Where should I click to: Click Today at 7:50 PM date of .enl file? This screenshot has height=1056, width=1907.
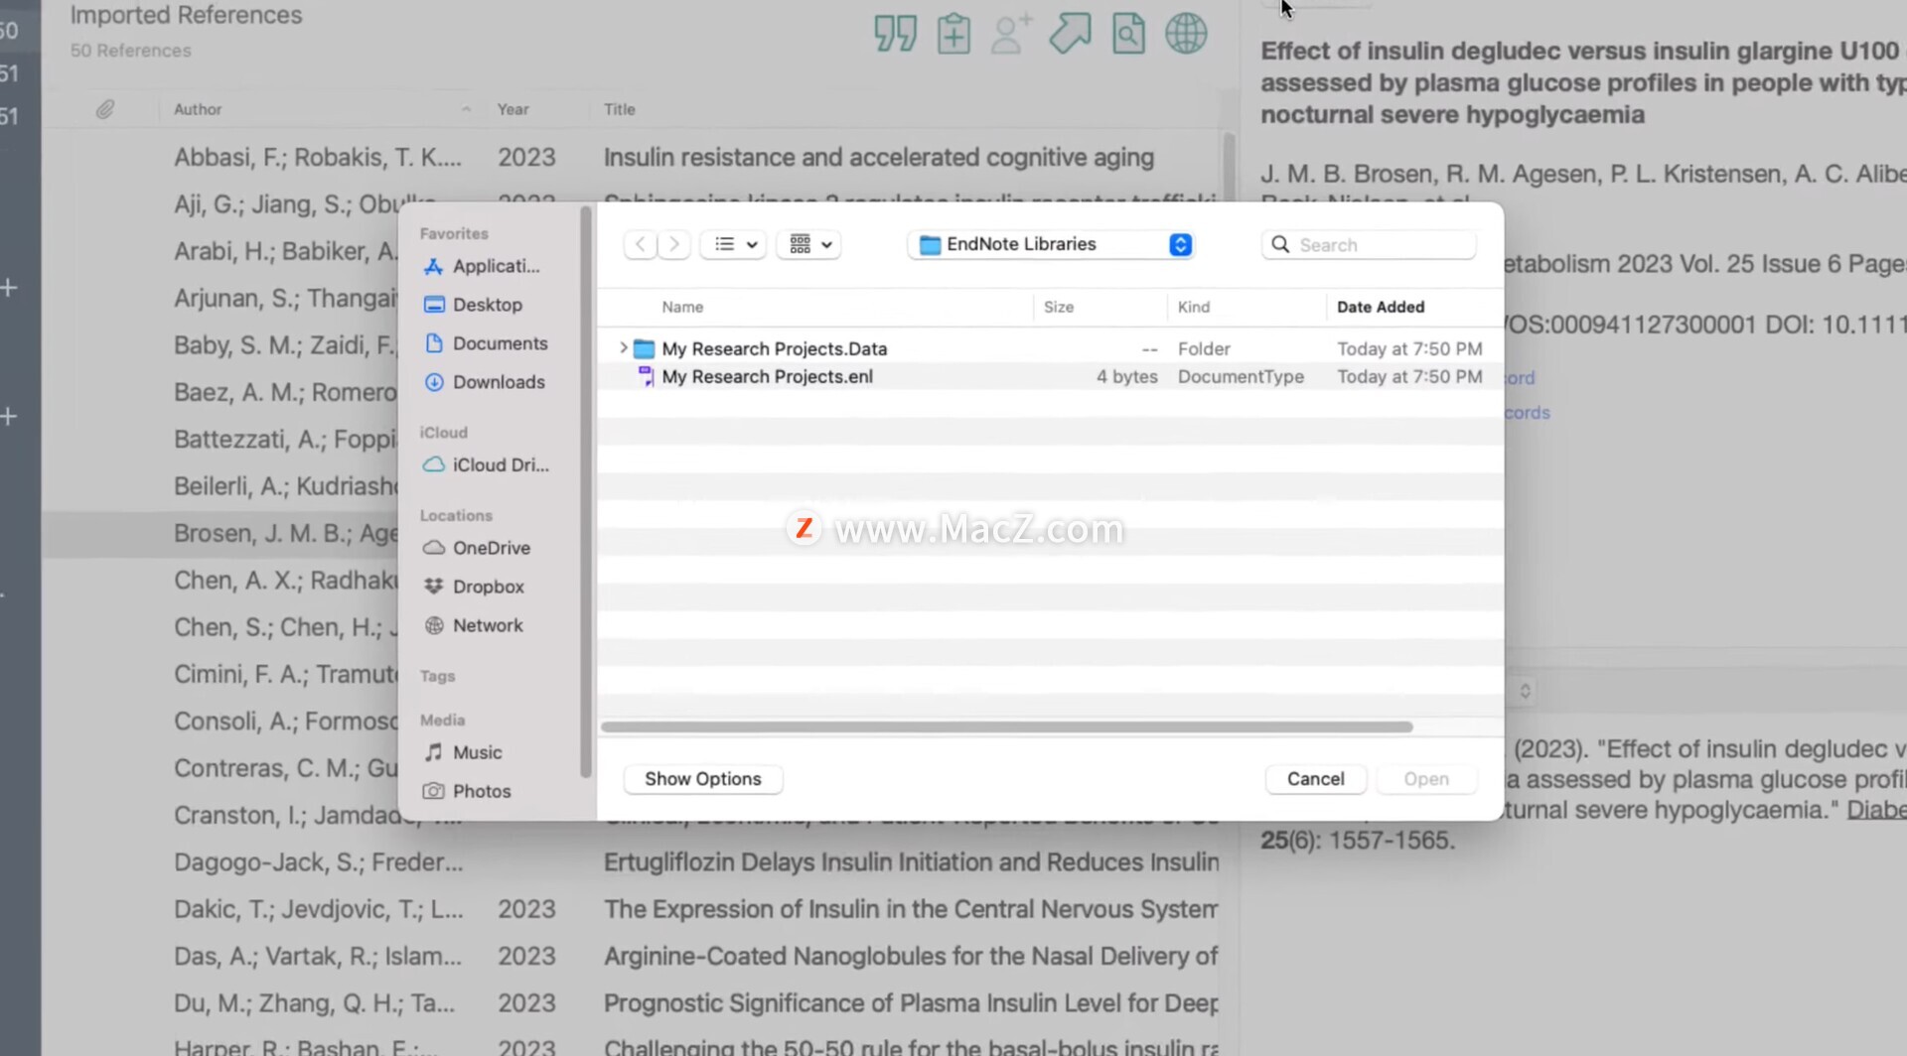coord(1409,376)
